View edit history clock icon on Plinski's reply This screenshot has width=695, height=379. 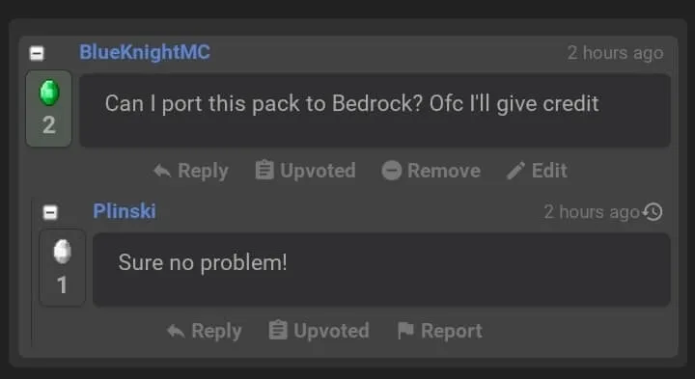(x=653, y=211)
